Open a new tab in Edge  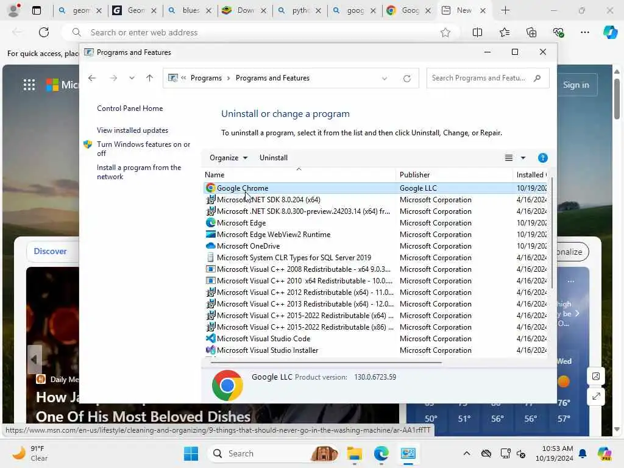[x=505, y=11]
